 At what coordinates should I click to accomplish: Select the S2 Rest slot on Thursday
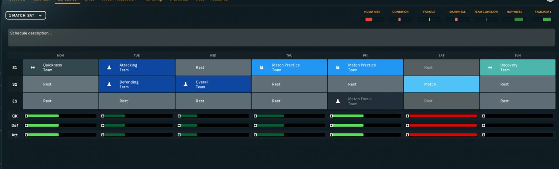point(289,84)
